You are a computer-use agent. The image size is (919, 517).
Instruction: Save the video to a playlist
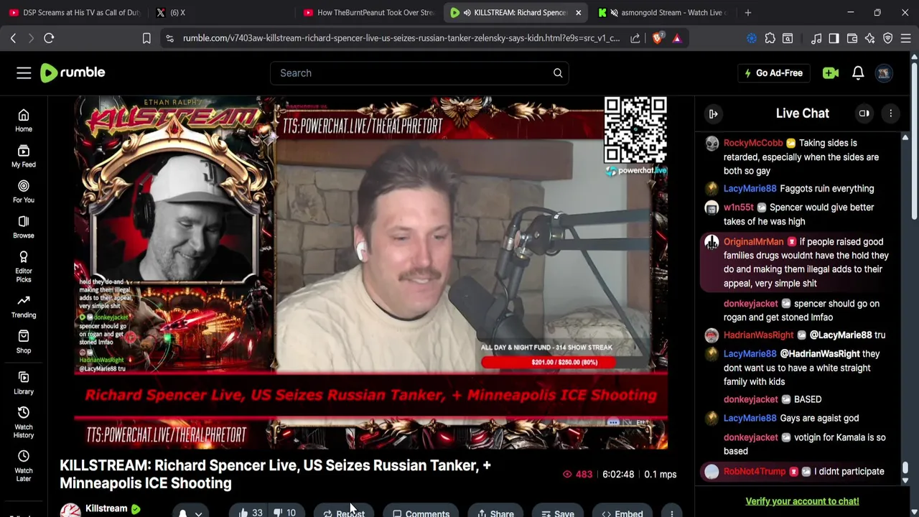557,513
